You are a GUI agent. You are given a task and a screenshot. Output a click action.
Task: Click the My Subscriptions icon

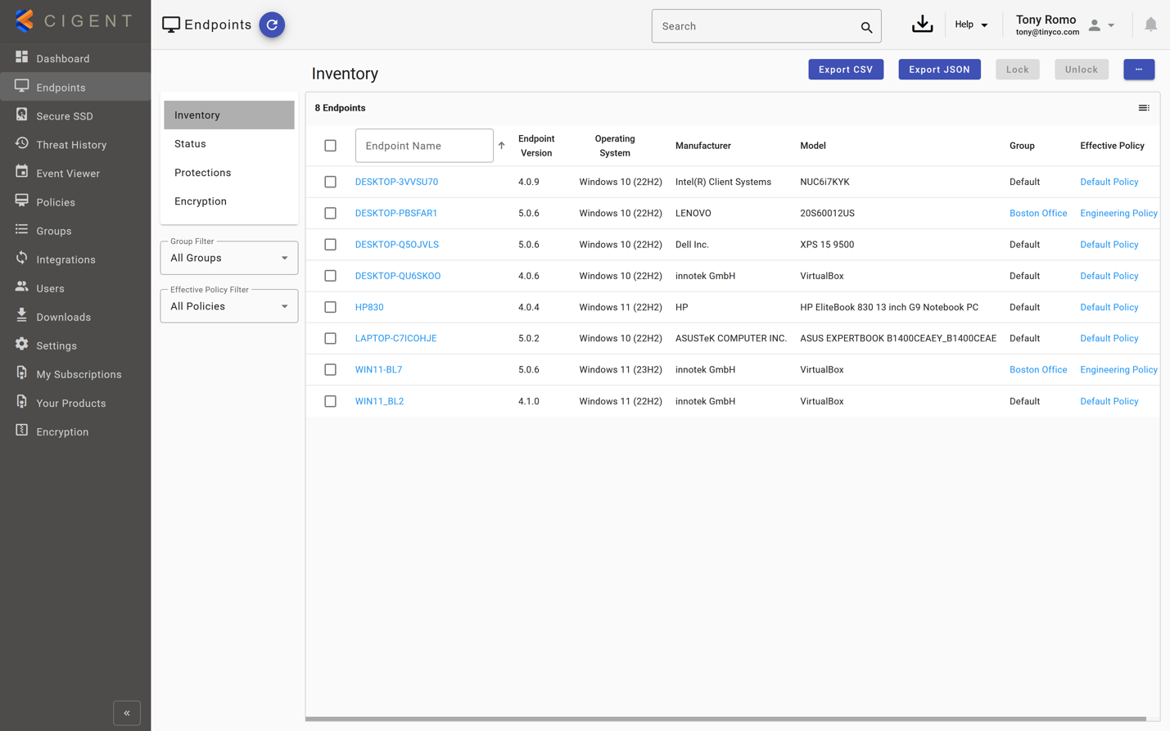(x=21, y=372)
